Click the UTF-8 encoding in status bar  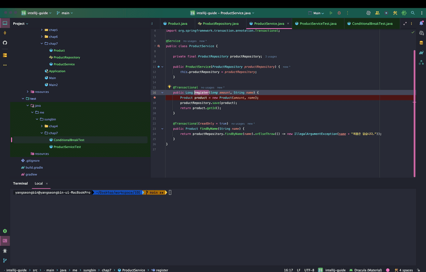pyautogui.click(x=309, y=270)
